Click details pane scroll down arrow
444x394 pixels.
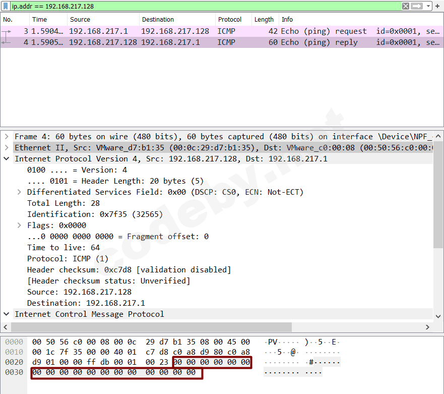coord(438,316)
